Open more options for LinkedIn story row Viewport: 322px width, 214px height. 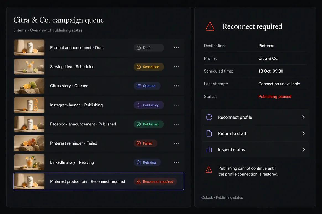[x=176, y=162]
